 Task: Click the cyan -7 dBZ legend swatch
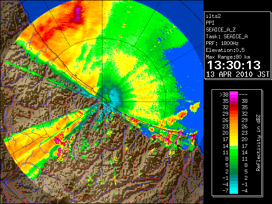pyautogui.click(x=234, y=190)
